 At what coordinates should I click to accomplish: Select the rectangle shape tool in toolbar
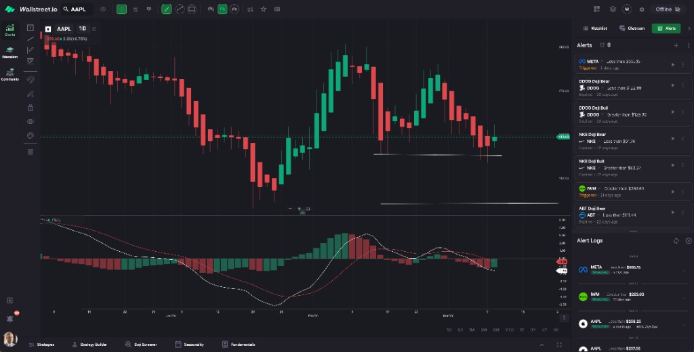tap(192, 9)
